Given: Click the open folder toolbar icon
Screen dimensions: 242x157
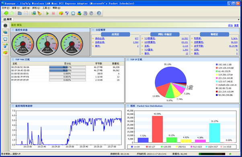Looking at the screenshot, I should click(20, 13).
